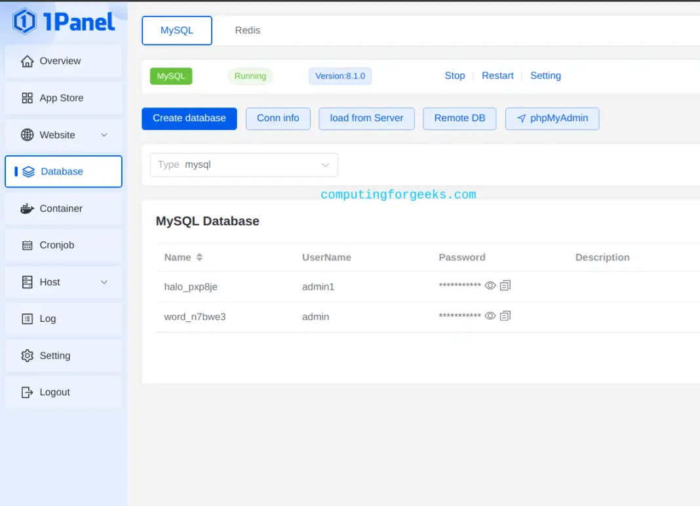Click the Container docker-whale icon
Screen dimensions: 700x506
click(x=26, y=208)
